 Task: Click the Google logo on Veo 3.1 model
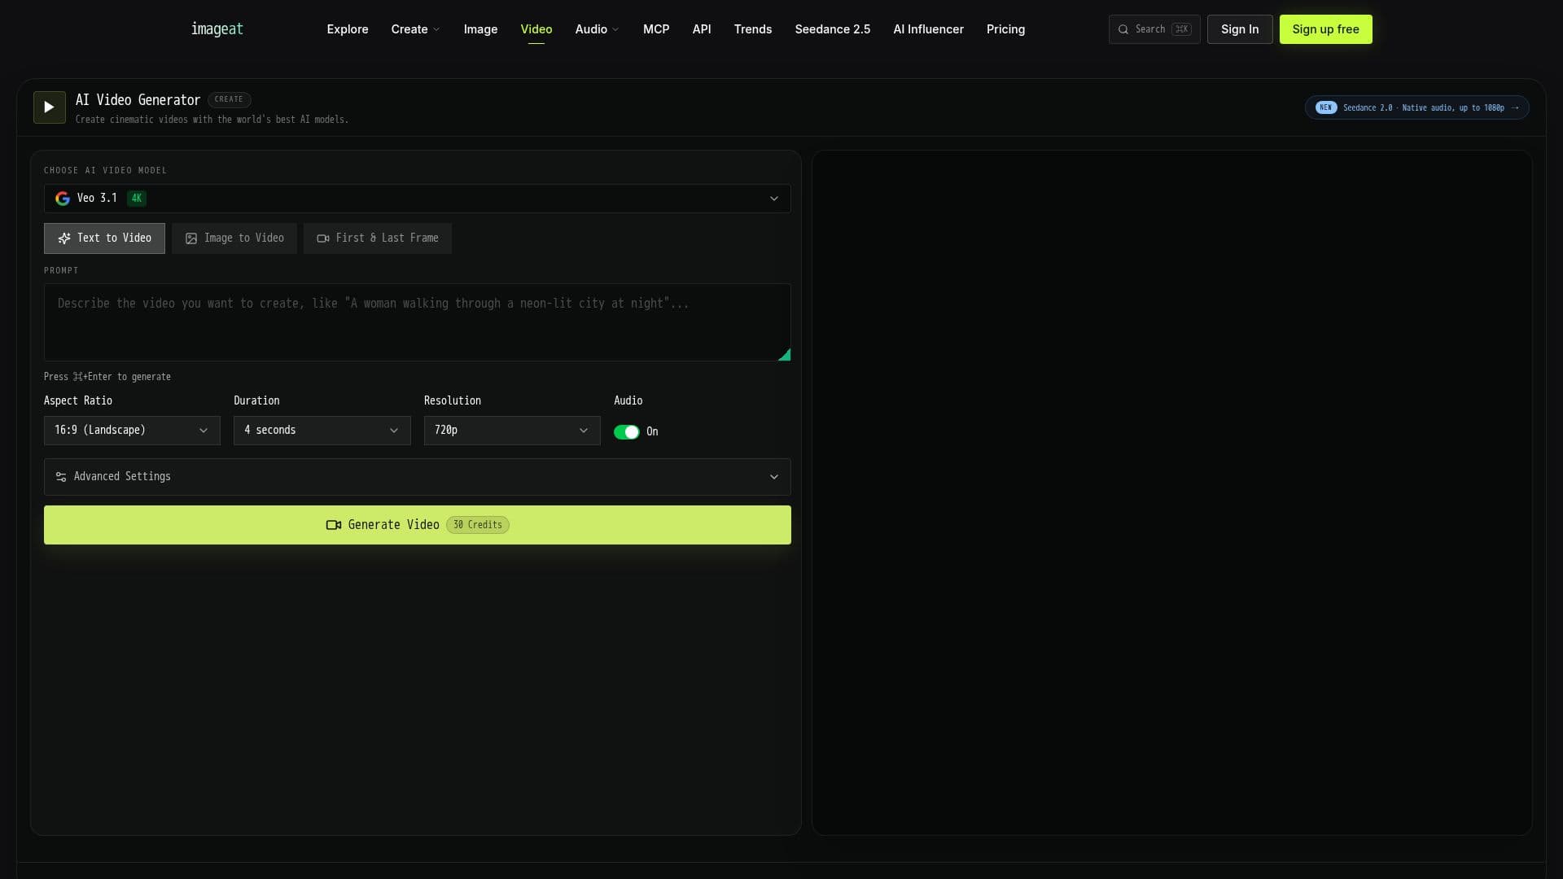63,199
